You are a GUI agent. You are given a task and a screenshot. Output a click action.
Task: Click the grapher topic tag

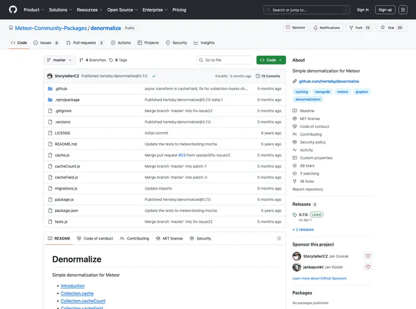pyautogui.click(x=362, y=92)
